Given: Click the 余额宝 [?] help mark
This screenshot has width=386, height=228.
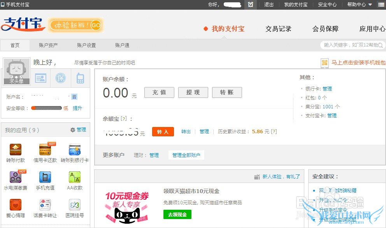Looking at the screenshot, I should click(124, 119).
